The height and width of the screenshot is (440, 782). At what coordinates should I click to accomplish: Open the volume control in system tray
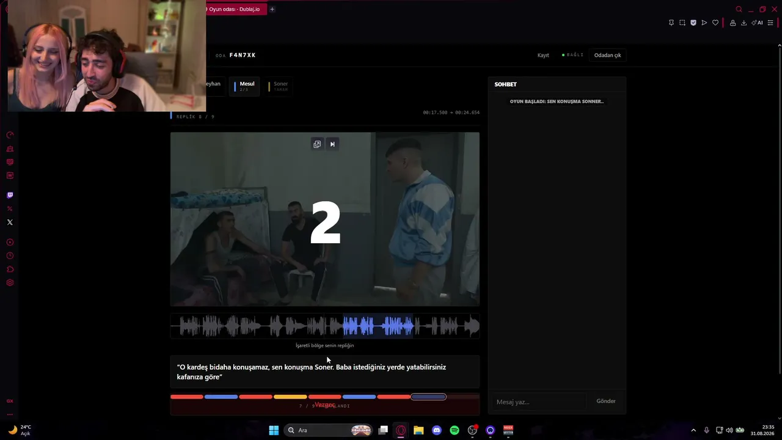point(729,430)
